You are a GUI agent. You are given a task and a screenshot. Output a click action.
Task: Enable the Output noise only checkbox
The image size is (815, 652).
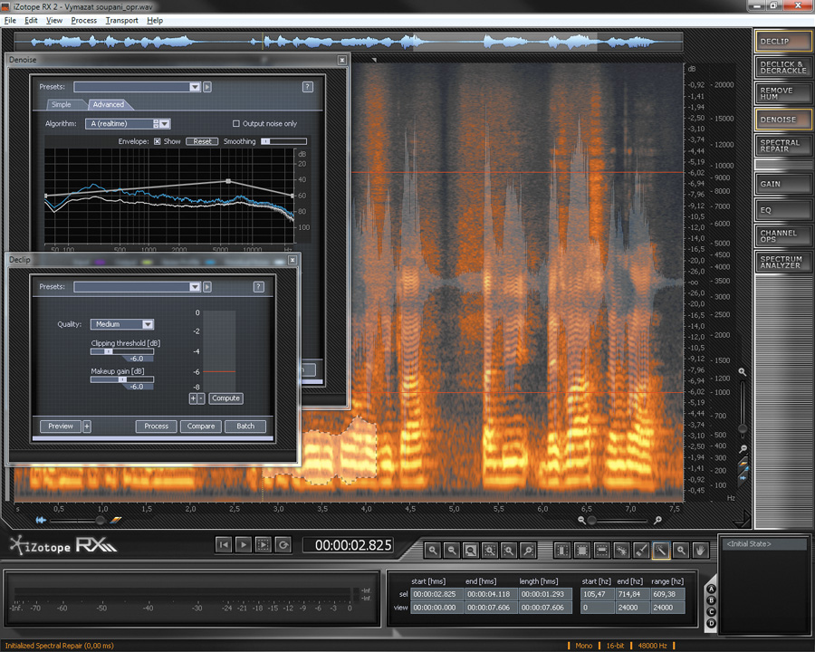(236, 124)
